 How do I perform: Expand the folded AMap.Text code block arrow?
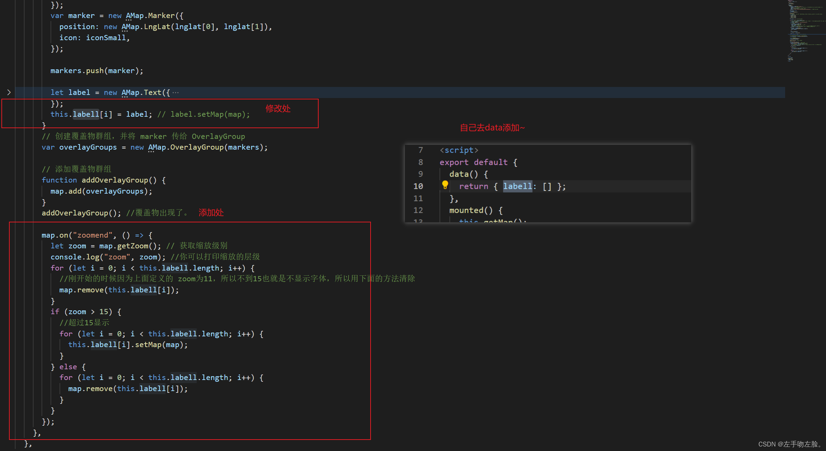(x=9, y=92)
